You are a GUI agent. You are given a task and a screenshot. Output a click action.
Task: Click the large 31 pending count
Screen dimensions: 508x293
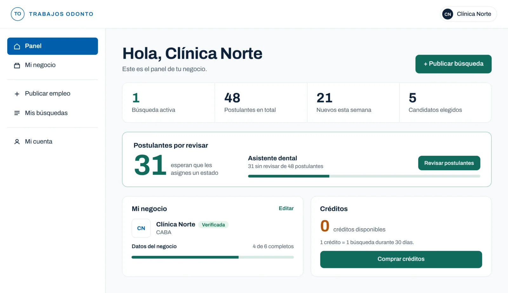click(150, 165)
